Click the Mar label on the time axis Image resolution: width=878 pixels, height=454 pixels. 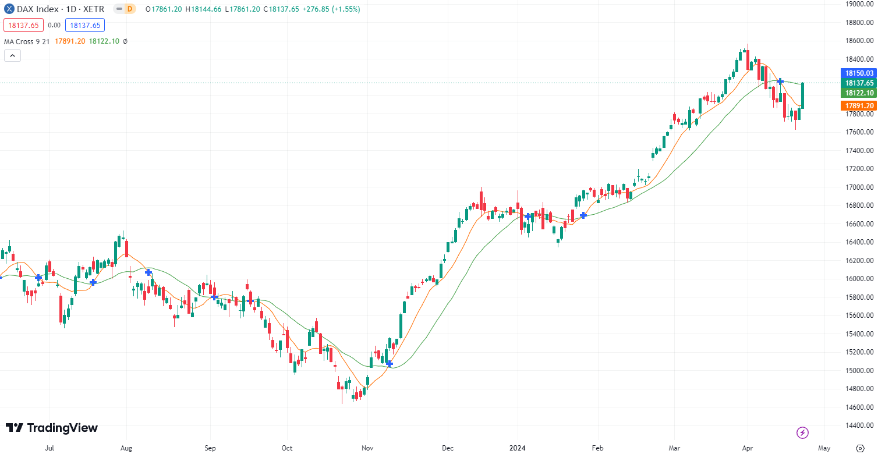pyautogui.click(x=674, y=448)
